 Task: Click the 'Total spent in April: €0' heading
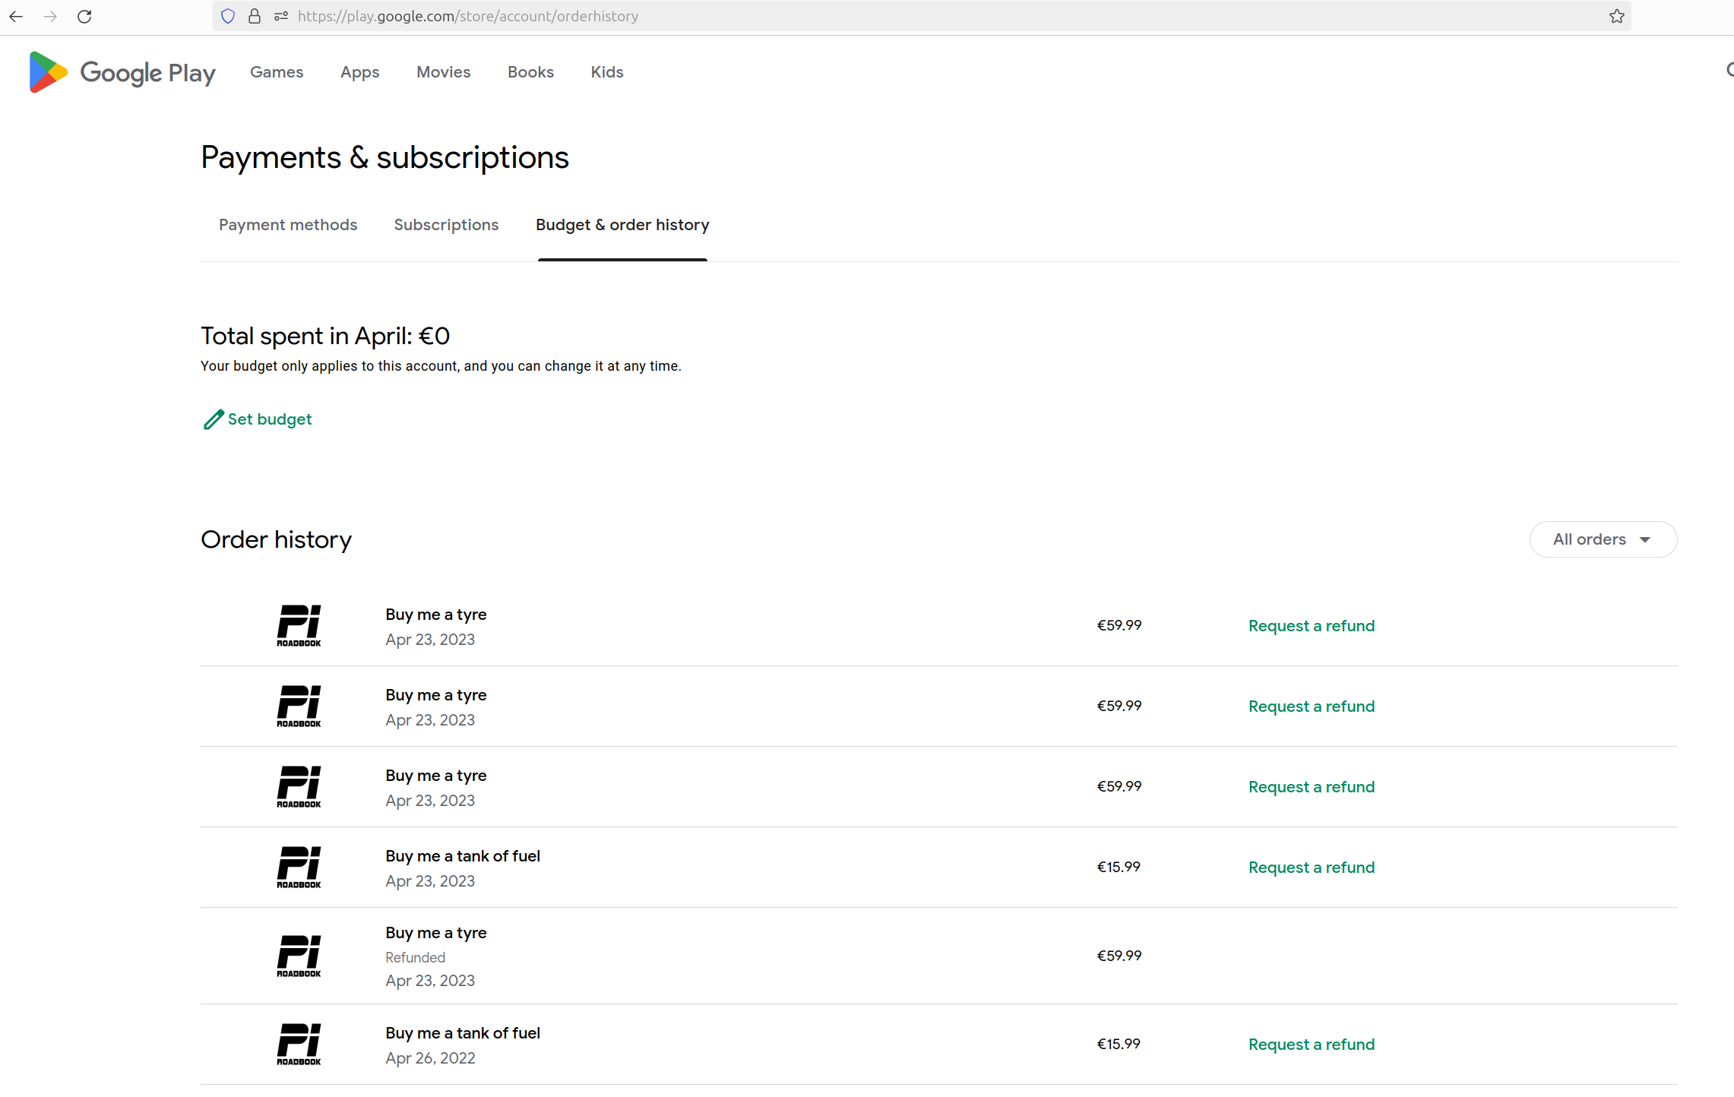pyautogui.click(x=325, y=336)
